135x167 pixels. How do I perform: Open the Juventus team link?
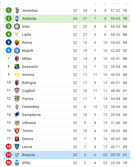click(30, 10)
